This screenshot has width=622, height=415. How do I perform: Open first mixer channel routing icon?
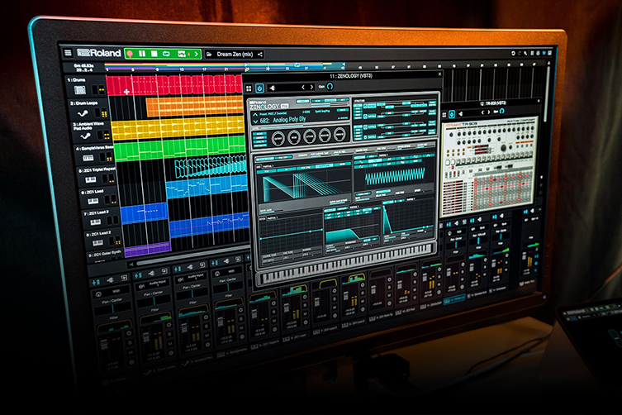124,278
